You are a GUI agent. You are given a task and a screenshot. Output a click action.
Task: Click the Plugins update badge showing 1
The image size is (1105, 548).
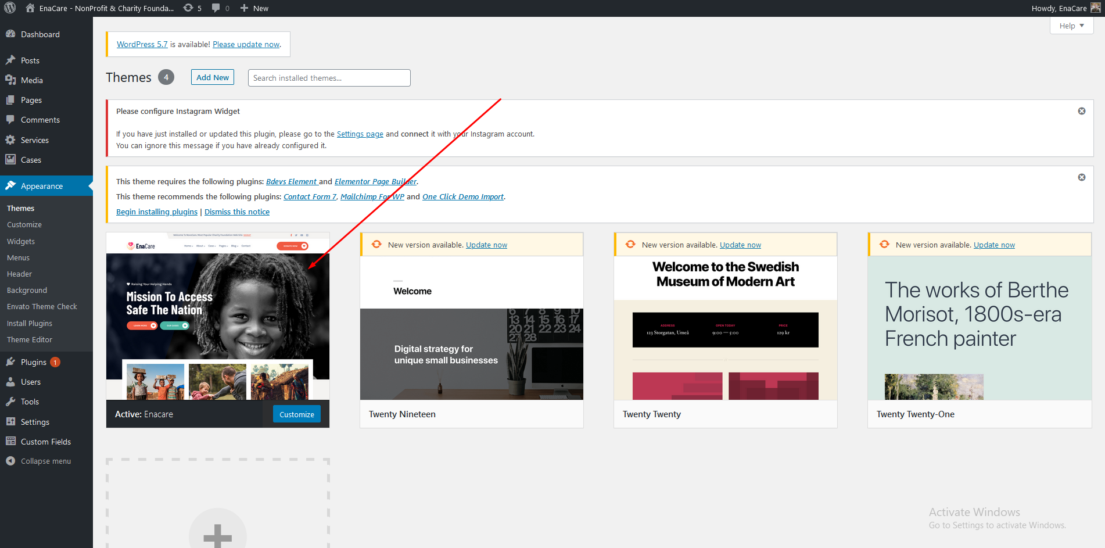(x=55, y=362)
